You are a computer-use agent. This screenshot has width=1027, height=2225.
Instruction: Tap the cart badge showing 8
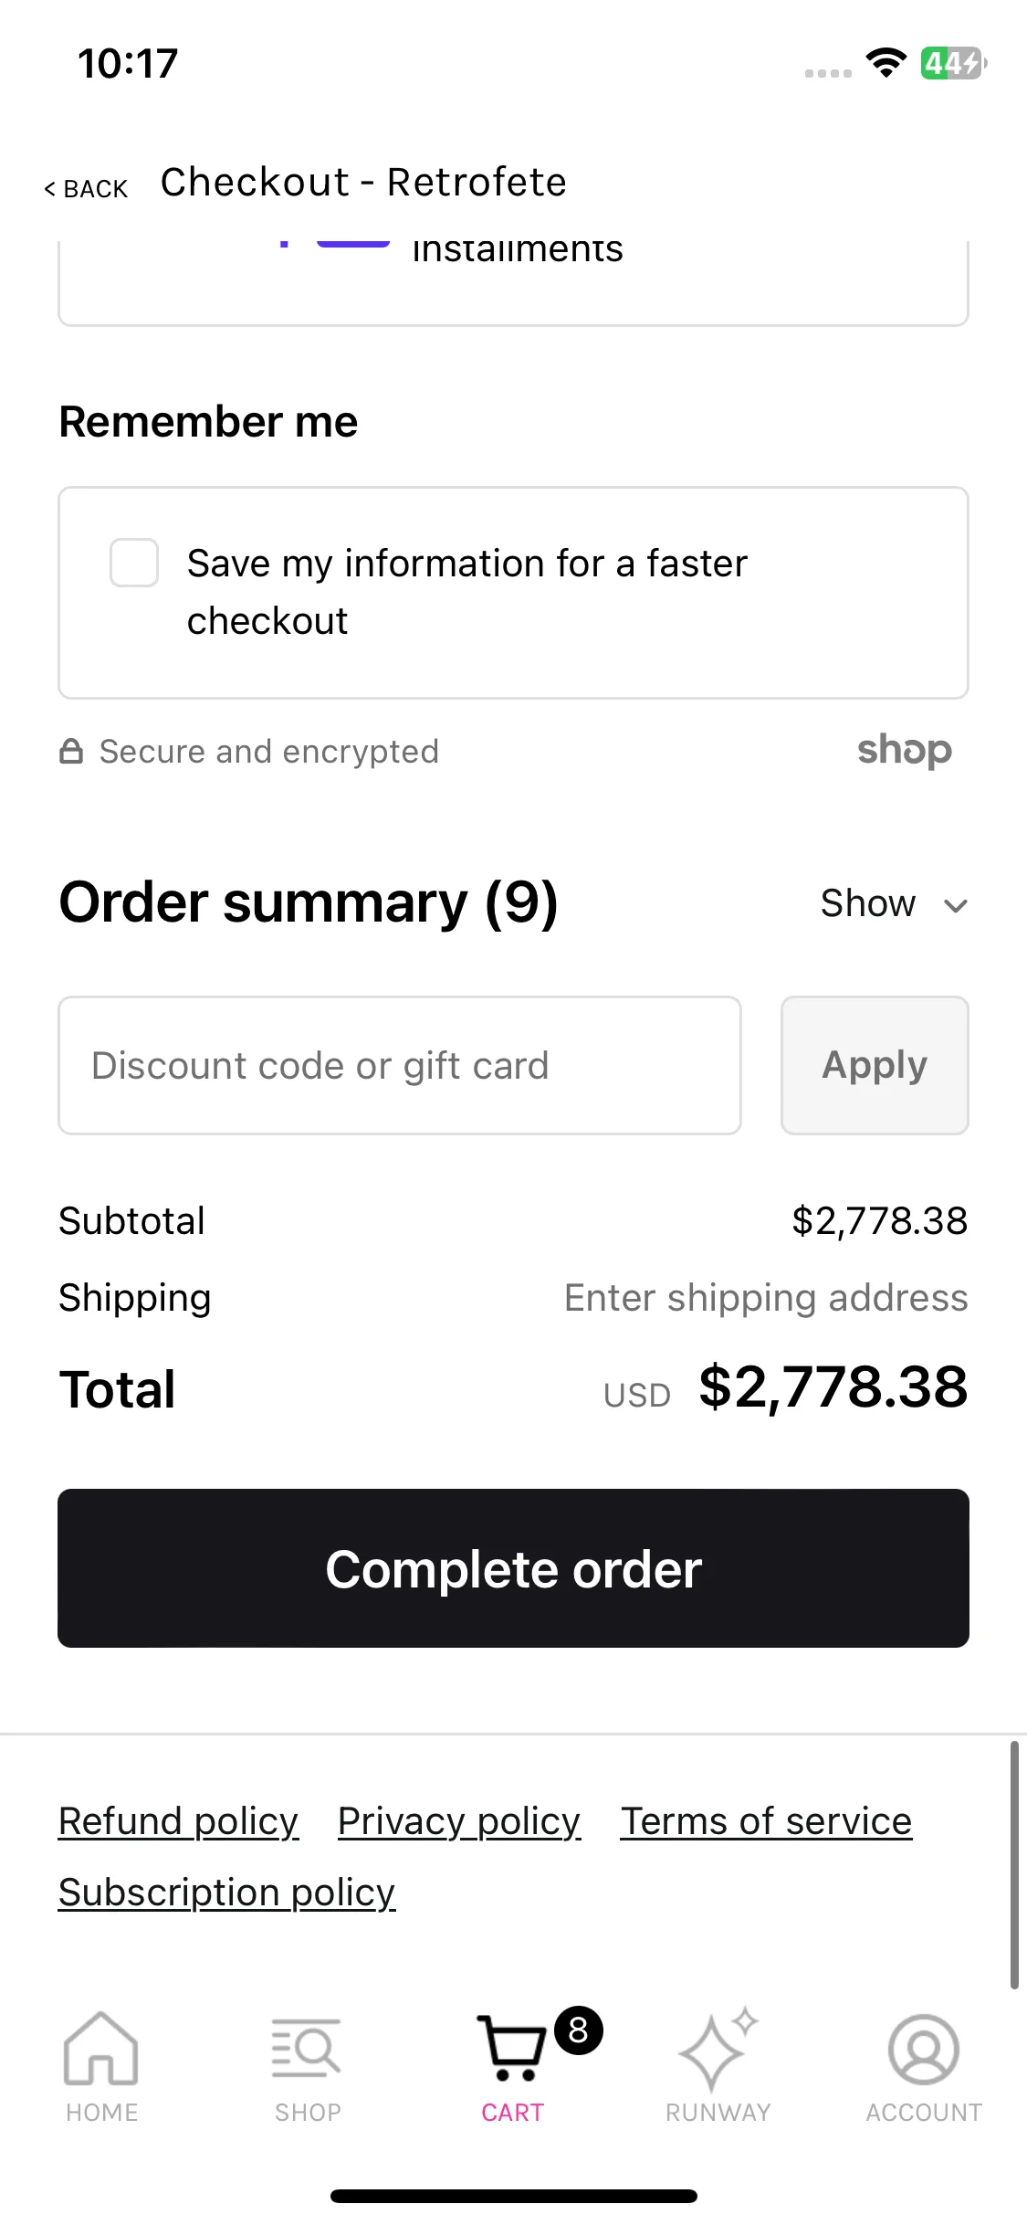click(x=579, y=2030)
